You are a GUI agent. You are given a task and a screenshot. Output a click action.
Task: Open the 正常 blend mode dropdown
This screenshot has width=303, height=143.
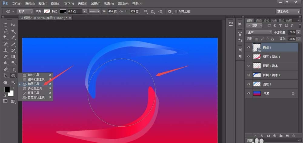point(259,32)
